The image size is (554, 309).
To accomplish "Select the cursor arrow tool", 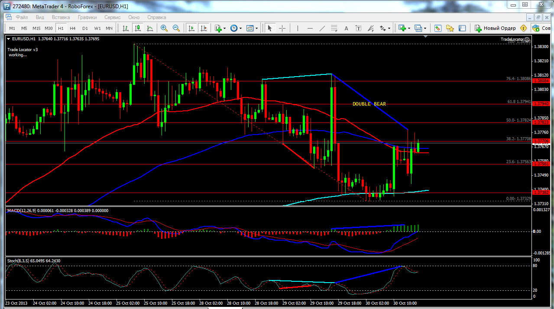I will click(270, 28).
